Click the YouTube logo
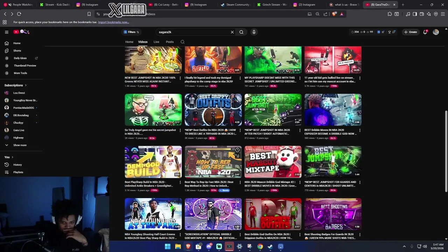This screenshot has height=252, width=448. 22,32
